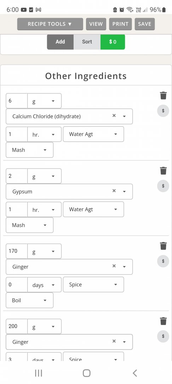Clear Calcium Chloride name using X icon
The height and width of the screenshot is (384, 172).
click(114, 116)
